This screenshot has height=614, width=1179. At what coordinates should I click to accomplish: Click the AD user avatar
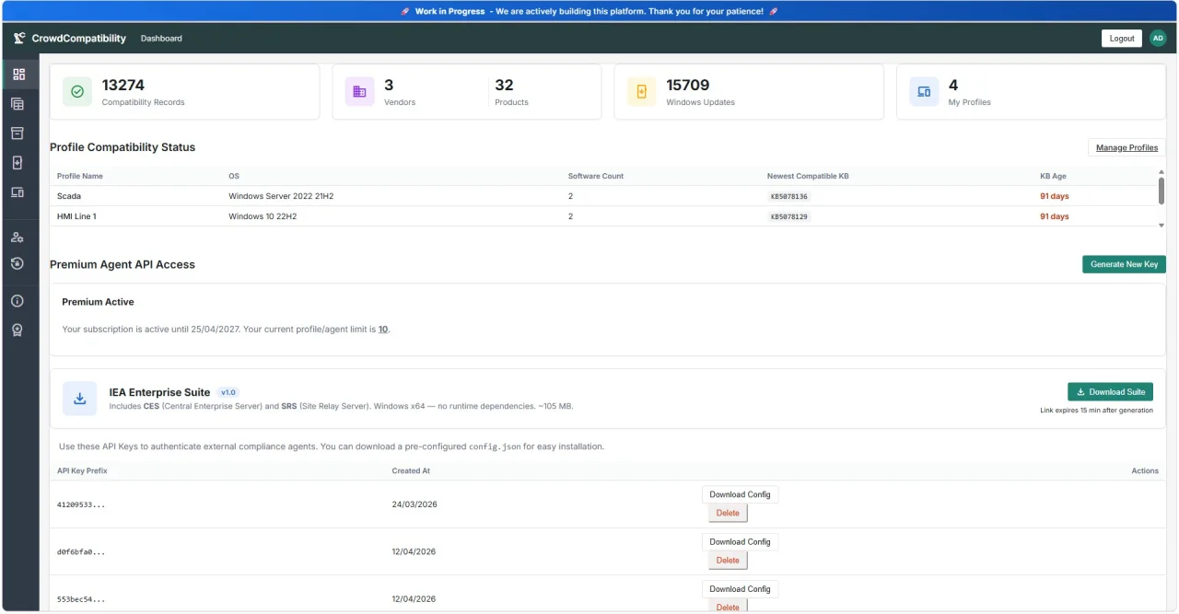point(1158,39)
